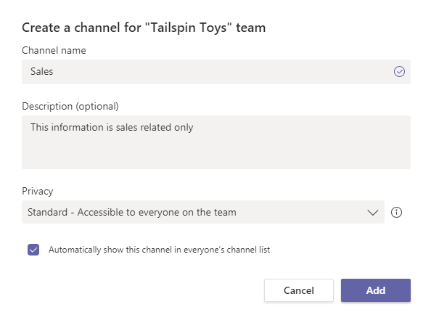Click the Add button
Screen dimensions: 431x323
click(x=376, y=290)
